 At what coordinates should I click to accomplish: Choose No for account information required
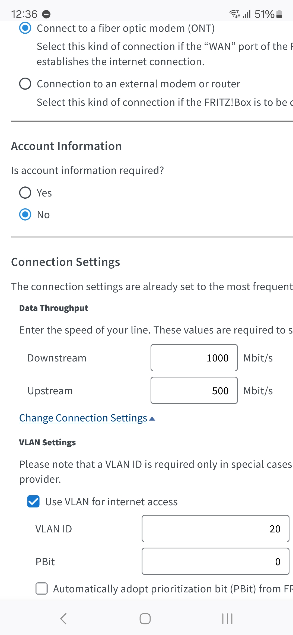pyautogui.click(x=25, y=215)
